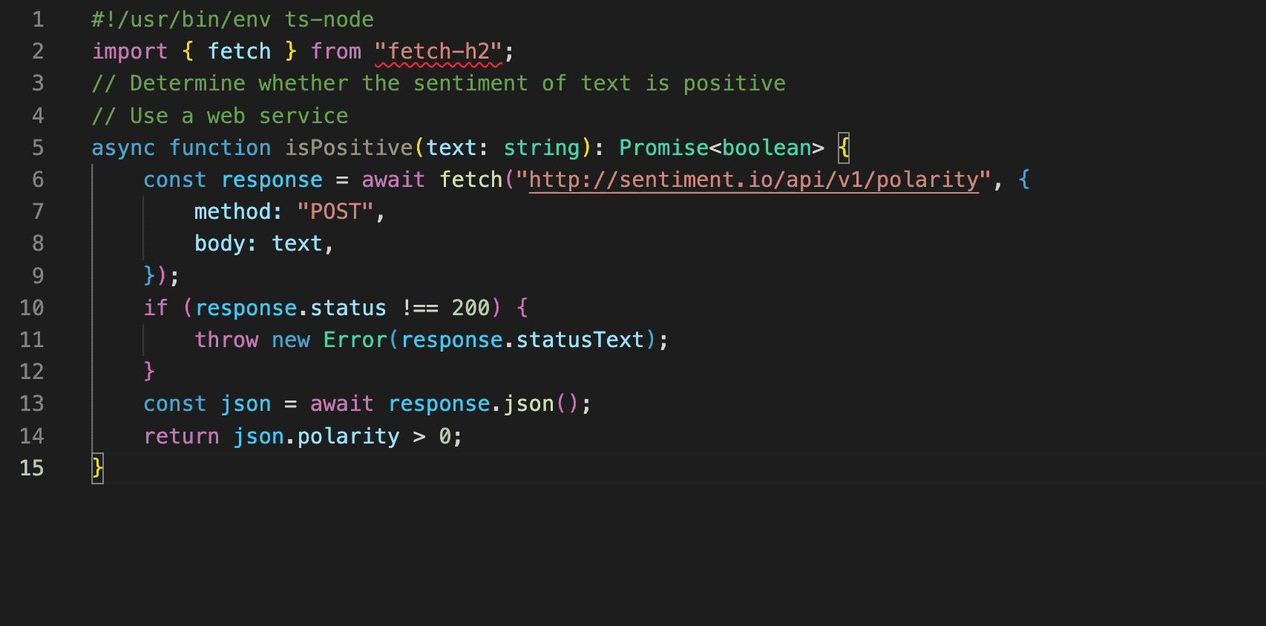
Task: Select the isPositive function name
Action: [x=349, y=148]
